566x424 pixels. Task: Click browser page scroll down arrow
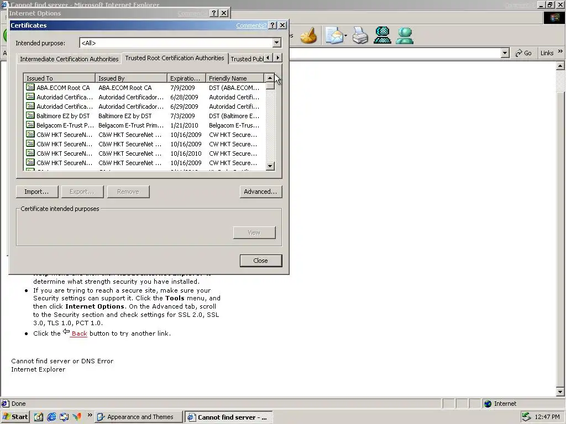point(560,391)
